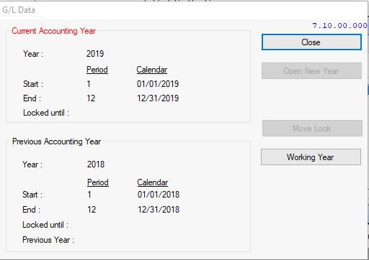Image resolution: width=369 pixels, height=260 pixels.
Task: Click the Previous Accounting Year group heading
Action: tap(57, 141)
